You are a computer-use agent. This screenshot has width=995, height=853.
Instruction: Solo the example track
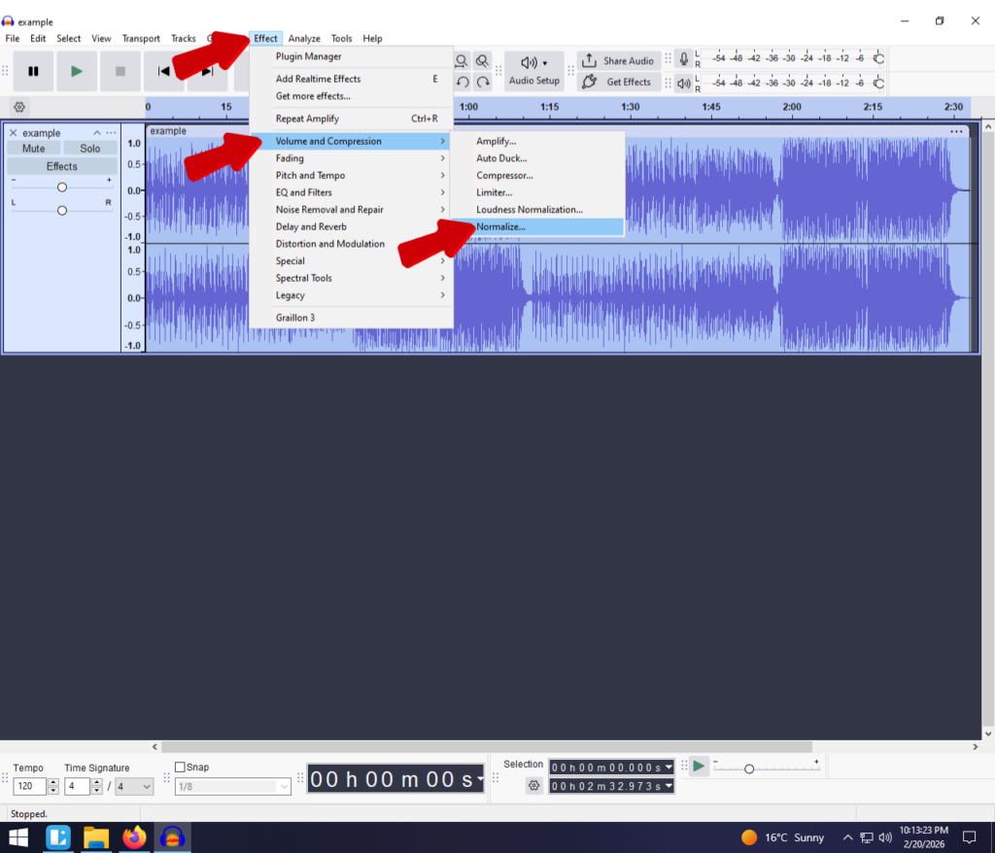[90, 149]
